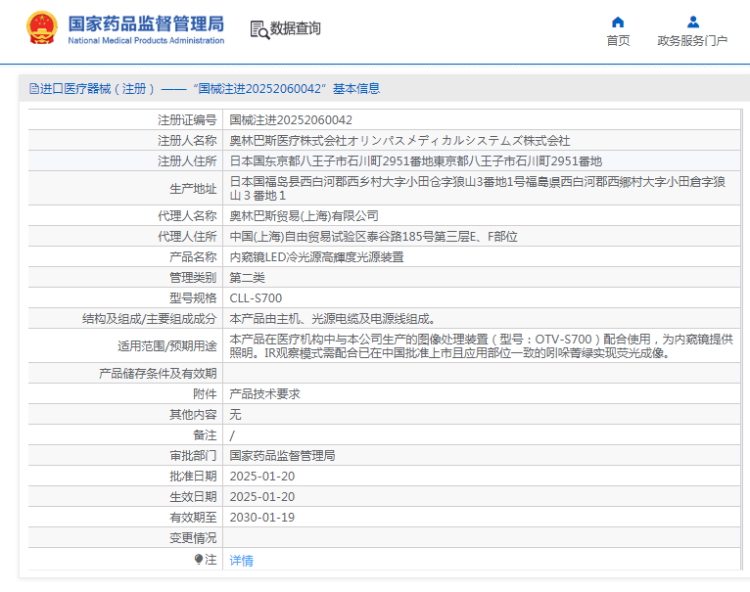Select the 批准日期 value 2025-01-20
The height and width of the screenshot is (592, 750).
(x=262, y=476)
